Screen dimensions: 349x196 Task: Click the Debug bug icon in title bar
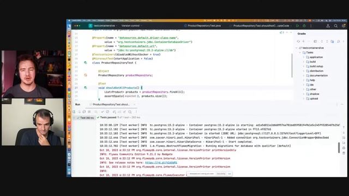click(x=304, y=26)
